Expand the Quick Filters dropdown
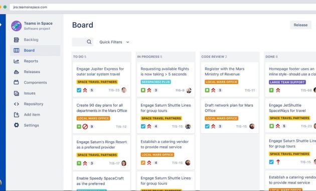Image resolution: width=316 pixels, height=191 pixels. click(x=114, y=42)
